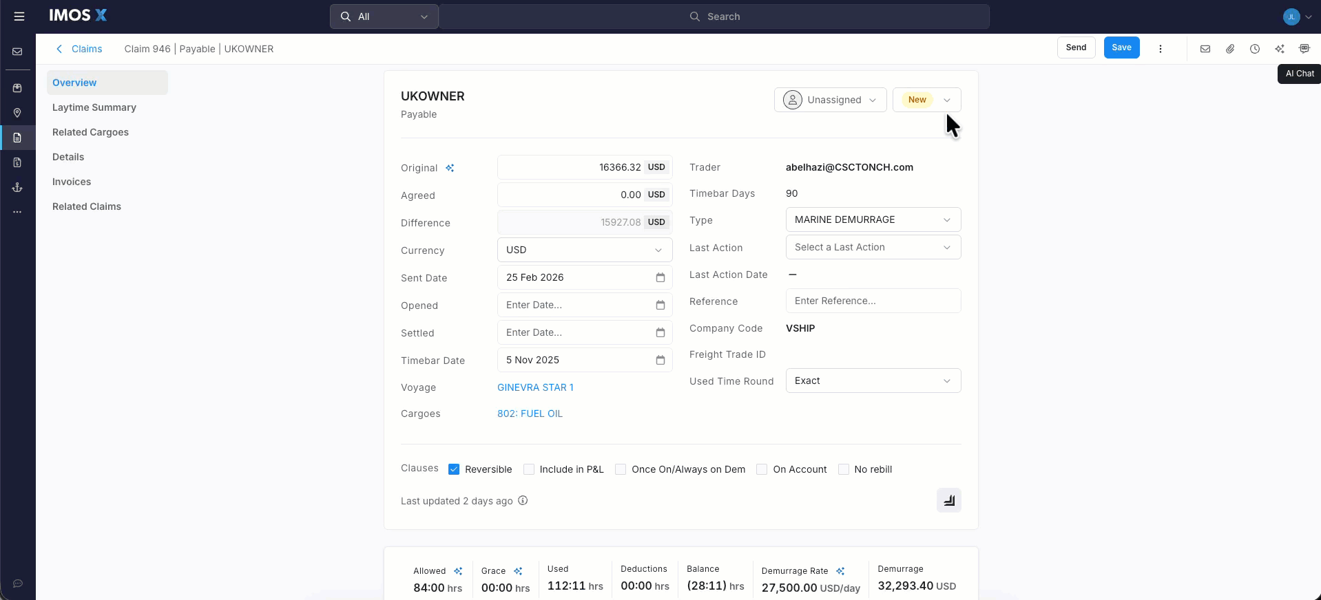Open the three-dot more options menu

pyautogui.click(x=1160, y=49)
